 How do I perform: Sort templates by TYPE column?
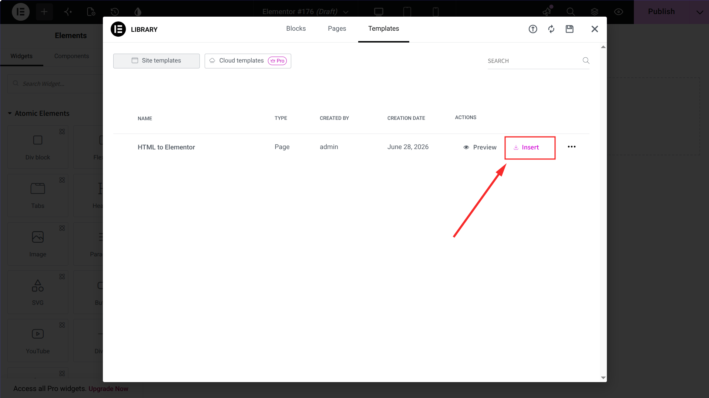[x=281, y=118]
